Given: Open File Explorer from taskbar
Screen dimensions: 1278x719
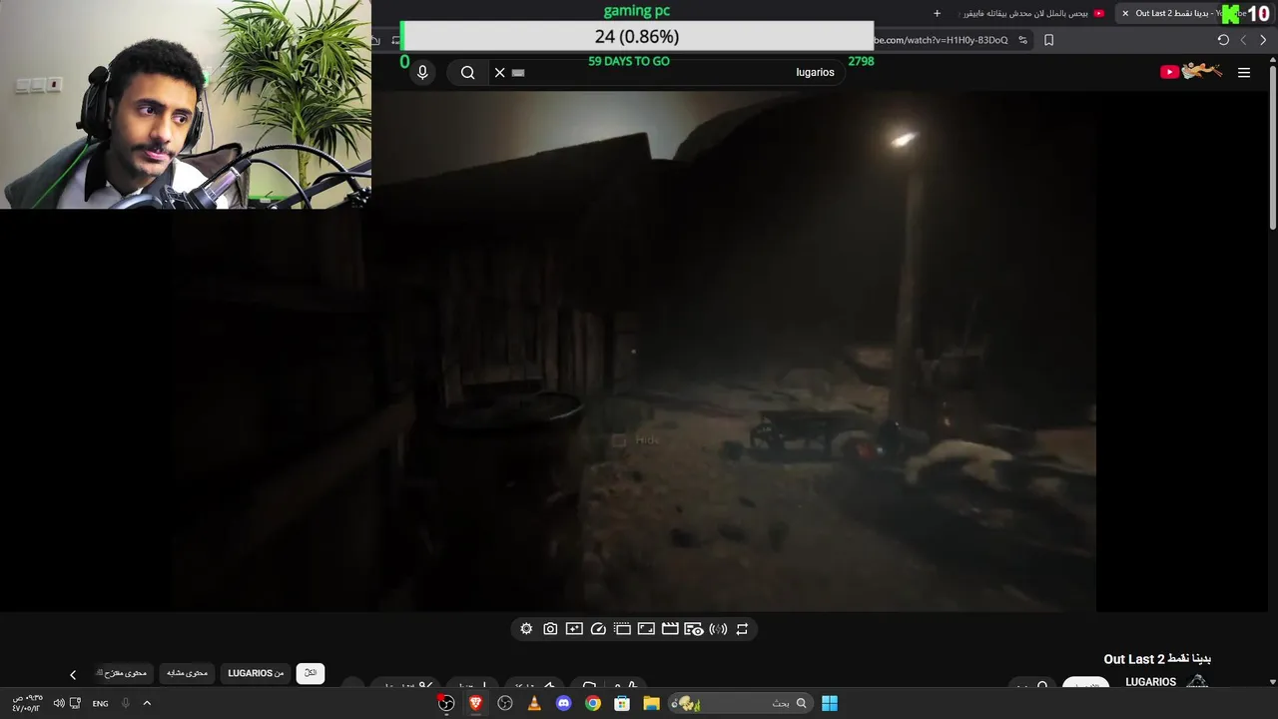Looking at the screenshot, I should (x=651, y=703).
